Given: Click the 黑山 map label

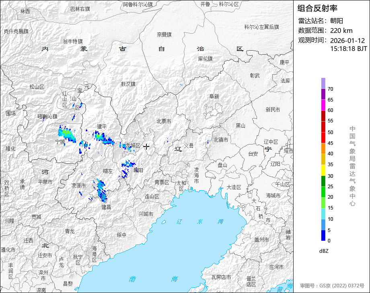Looking at the screenshot, I should pos(240,126).
